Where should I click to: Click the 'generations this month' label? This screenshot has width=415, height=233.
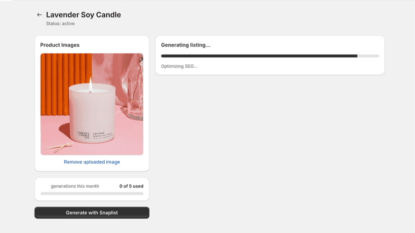click(75, 186)
